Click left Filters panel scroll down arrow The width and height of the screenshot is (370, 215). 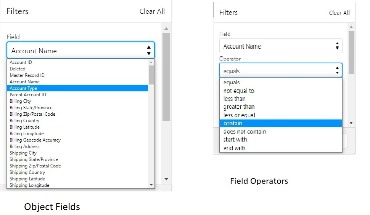166,179
